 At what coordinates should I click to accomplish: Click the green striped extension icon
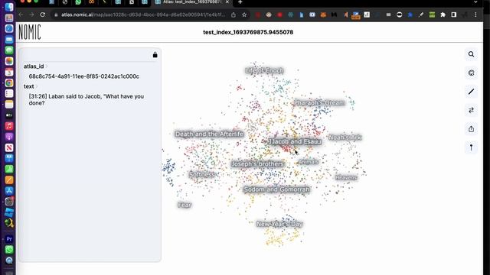click(432, 15)
